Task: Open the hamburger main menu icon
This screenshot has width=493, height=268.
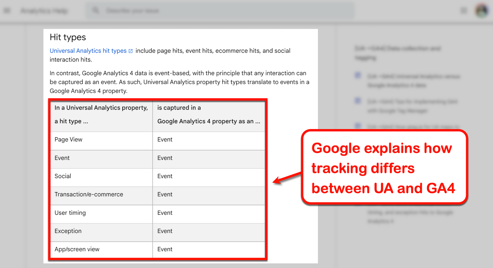Action: [x=7, y=11]
